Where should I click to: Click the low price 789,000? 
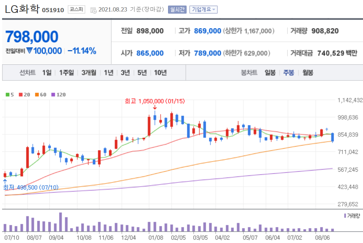point(208,53)
